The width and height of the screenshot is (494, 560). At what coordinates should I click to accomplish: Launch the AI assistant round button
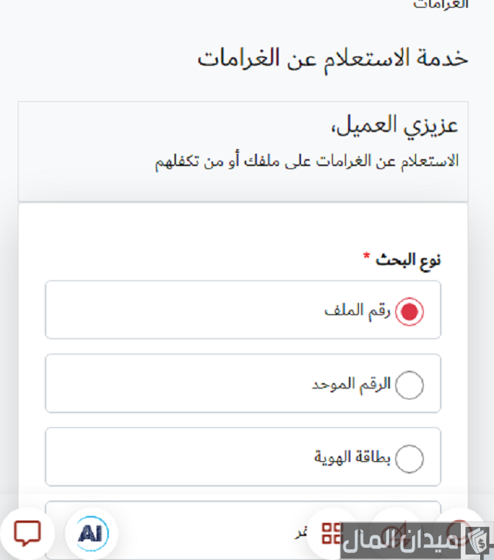tap(92, 532)
